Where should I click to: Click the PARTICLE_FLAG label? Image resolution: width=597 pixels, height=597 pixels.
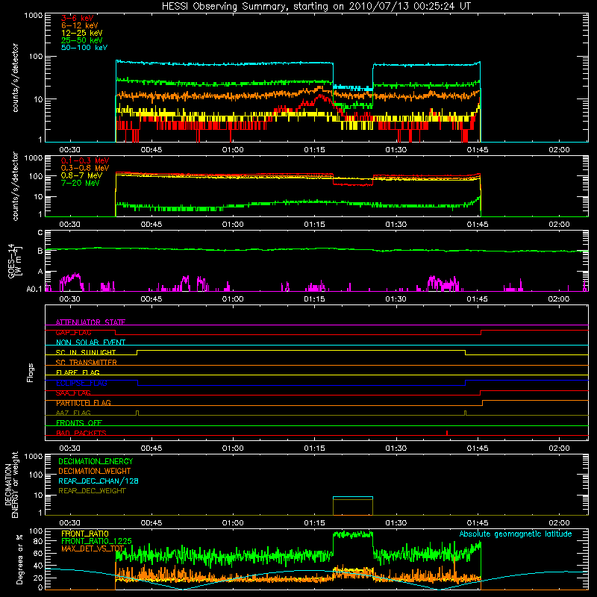83,403
